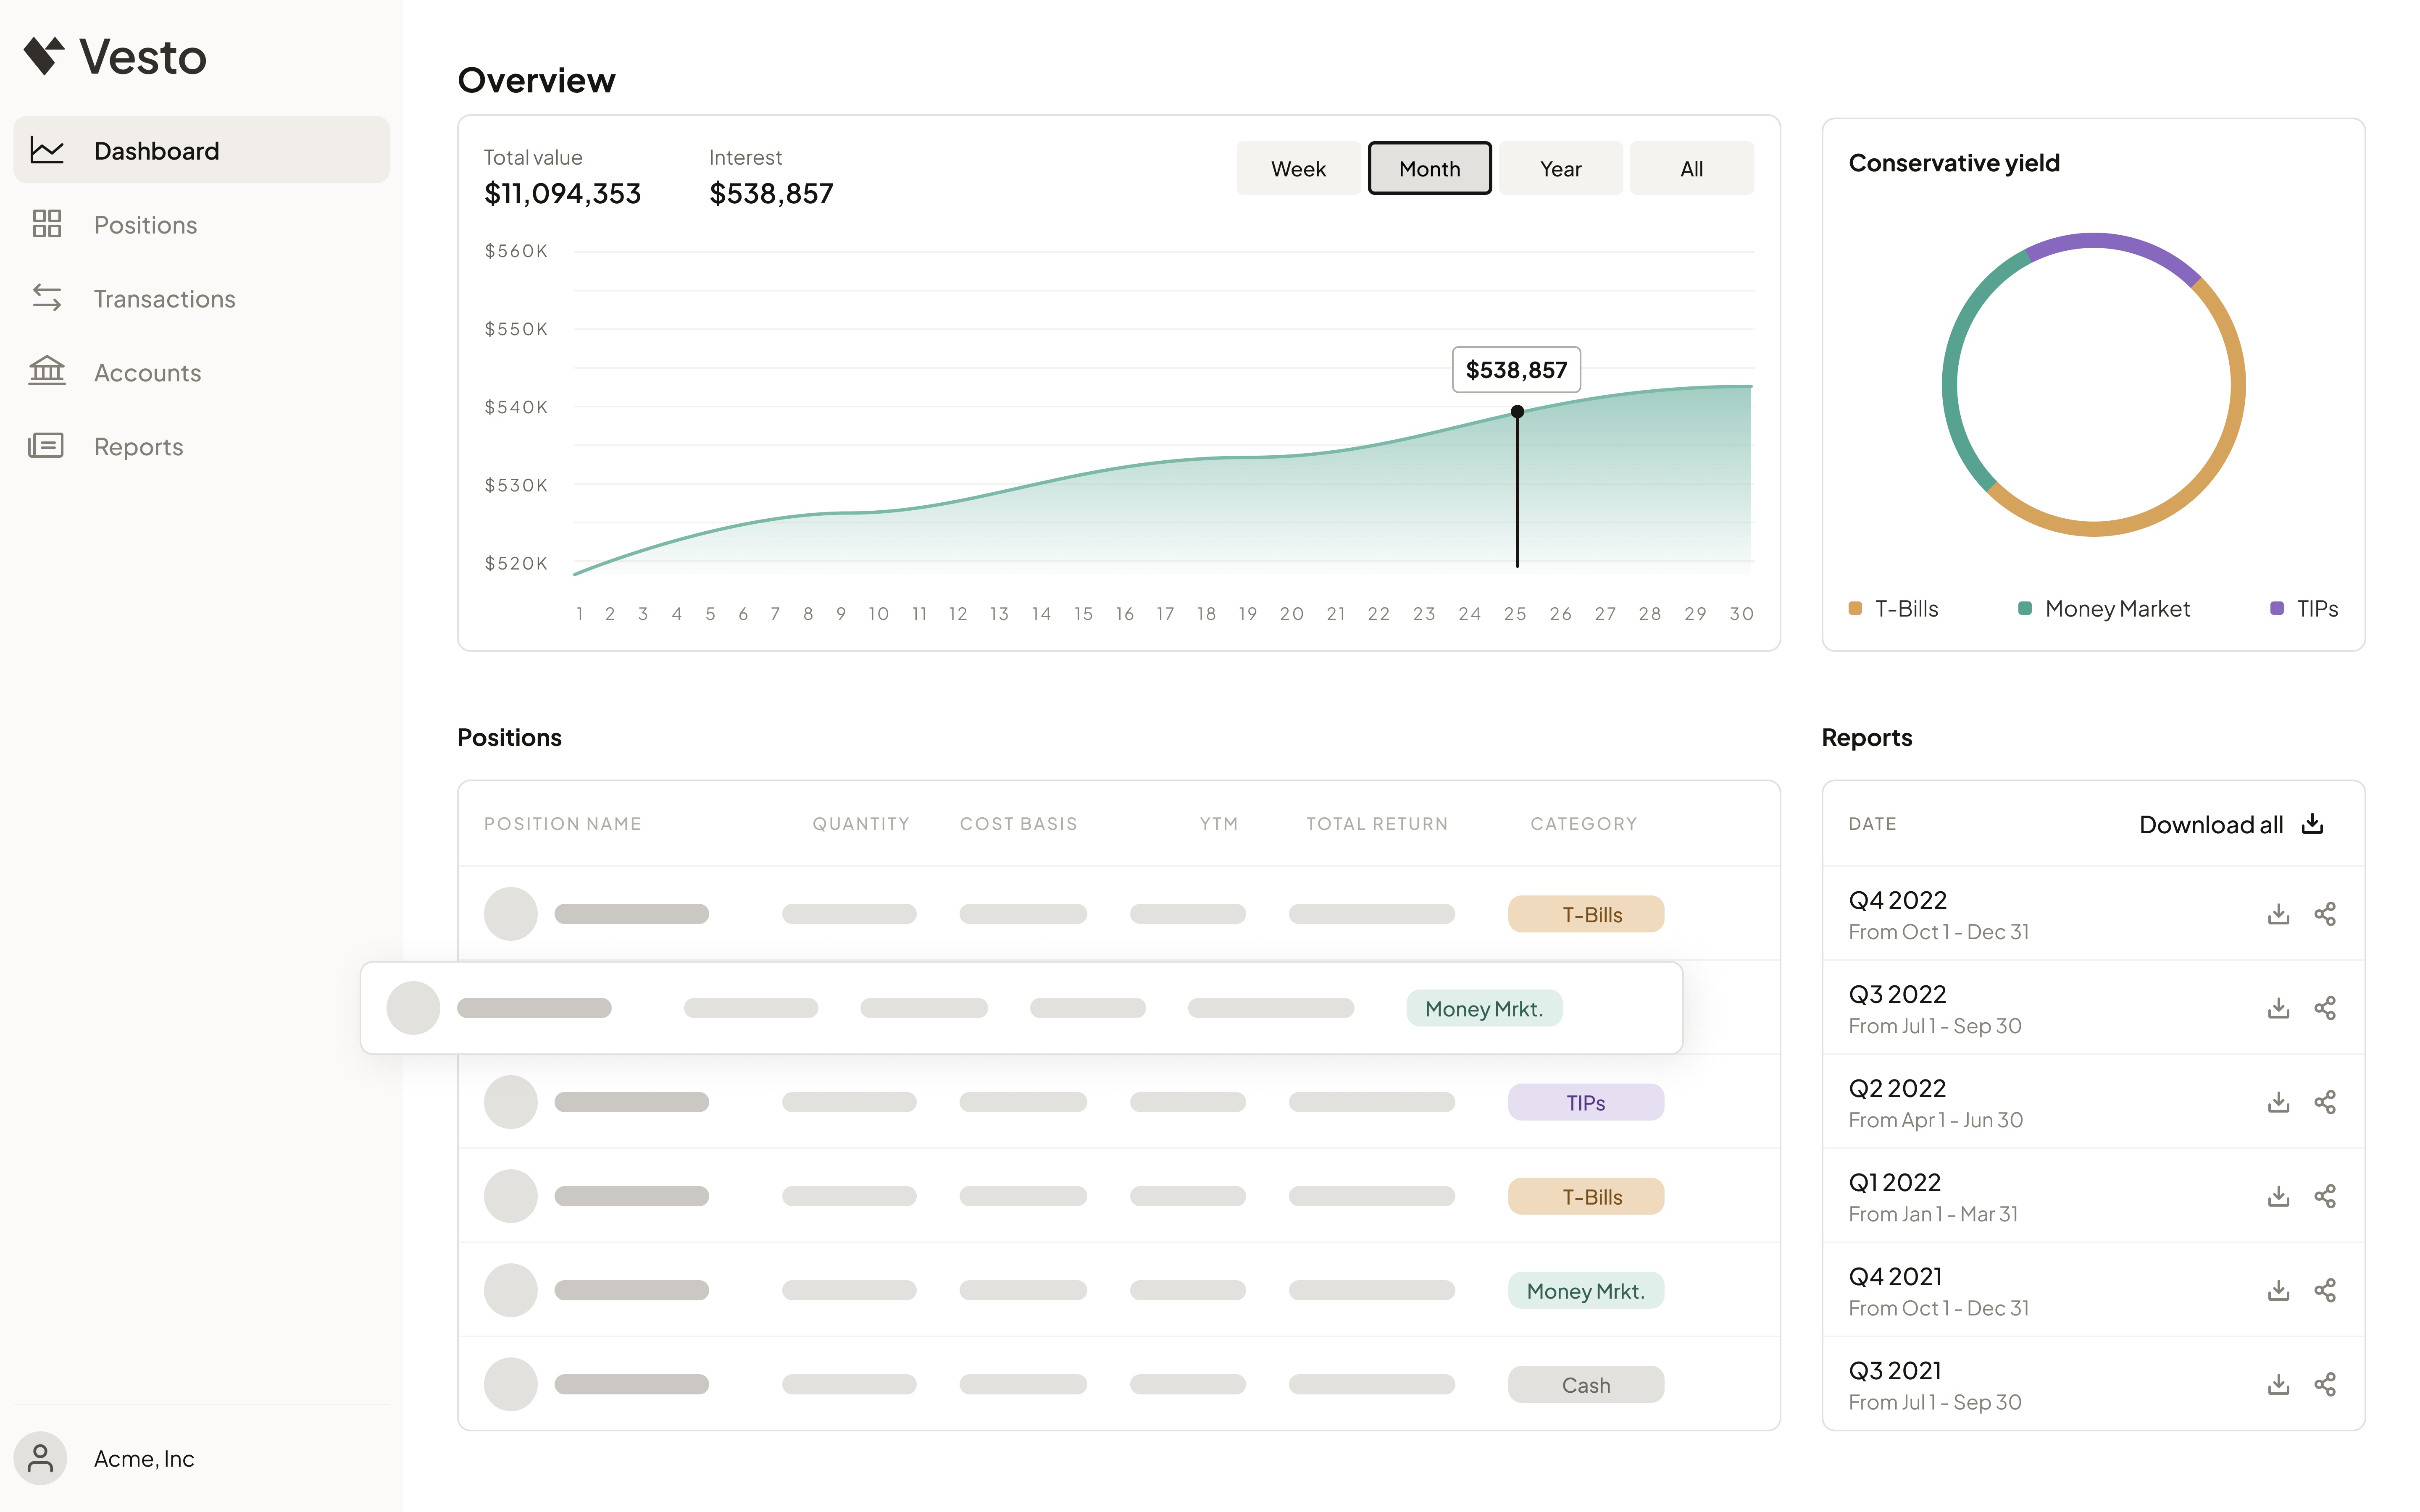Viewport: 2420px width, 1512px height.
Task: Select the highlighted Money Mrkt. position row
Action: click(1020, 1008)
